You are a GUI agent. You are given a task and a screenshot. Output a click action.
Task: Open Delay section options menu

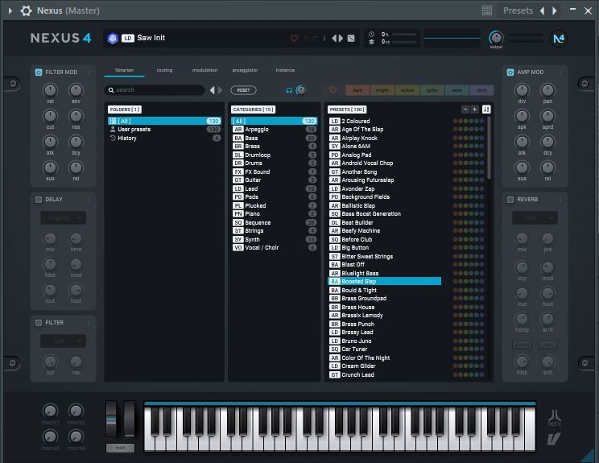[89, 200]
